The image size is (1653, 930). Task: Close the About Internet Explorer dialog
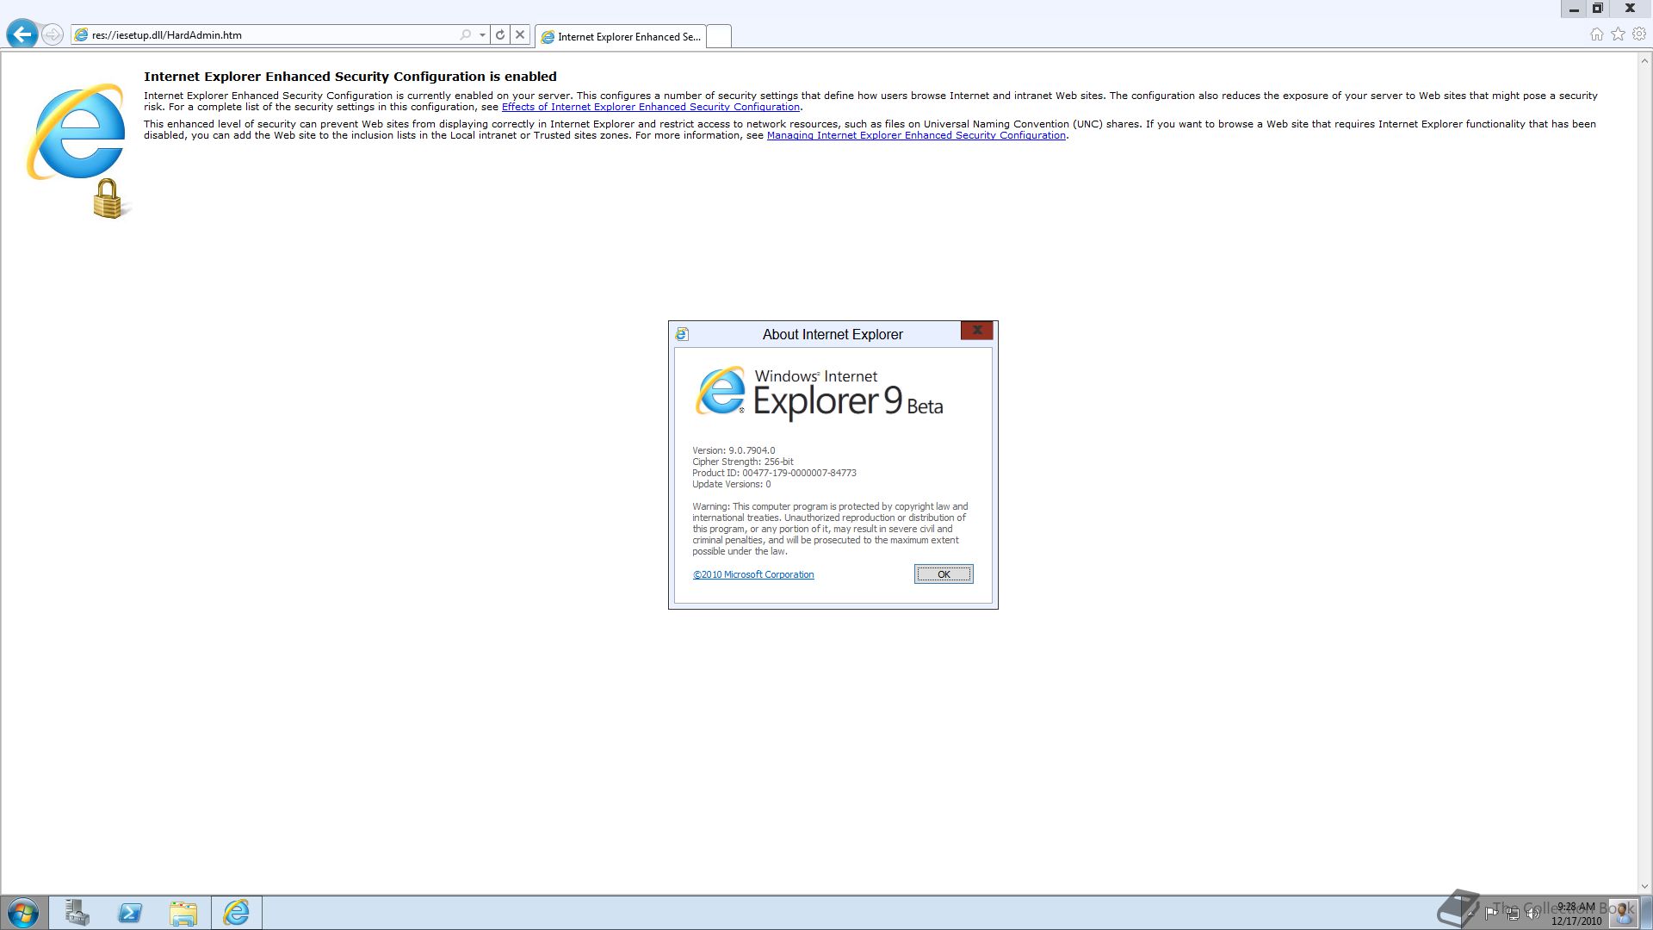pyautogui.click(x=977, y=331)
